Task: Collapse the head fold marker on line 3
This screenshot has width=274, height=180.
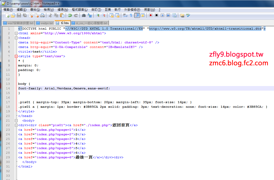Action: [x=16, y=38]
